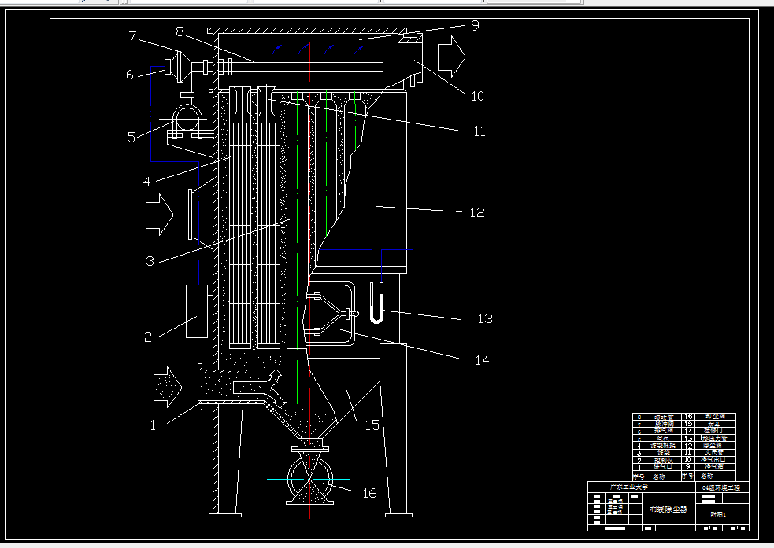Image resolution: width=774 pixels, height=548 pixels.
Task: Select the control box rectangle on the left wall
Action: [x=197, y=311]
